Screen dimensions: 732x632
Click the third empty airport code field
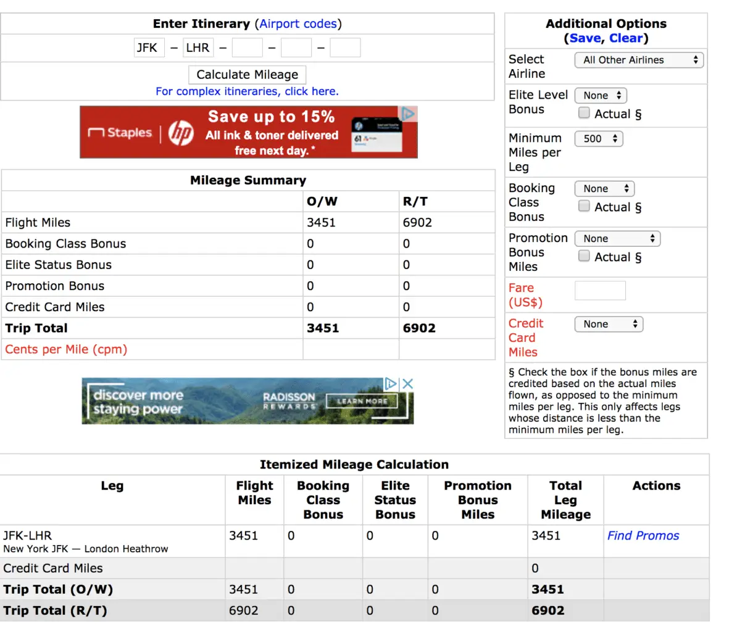pos(345,48)
